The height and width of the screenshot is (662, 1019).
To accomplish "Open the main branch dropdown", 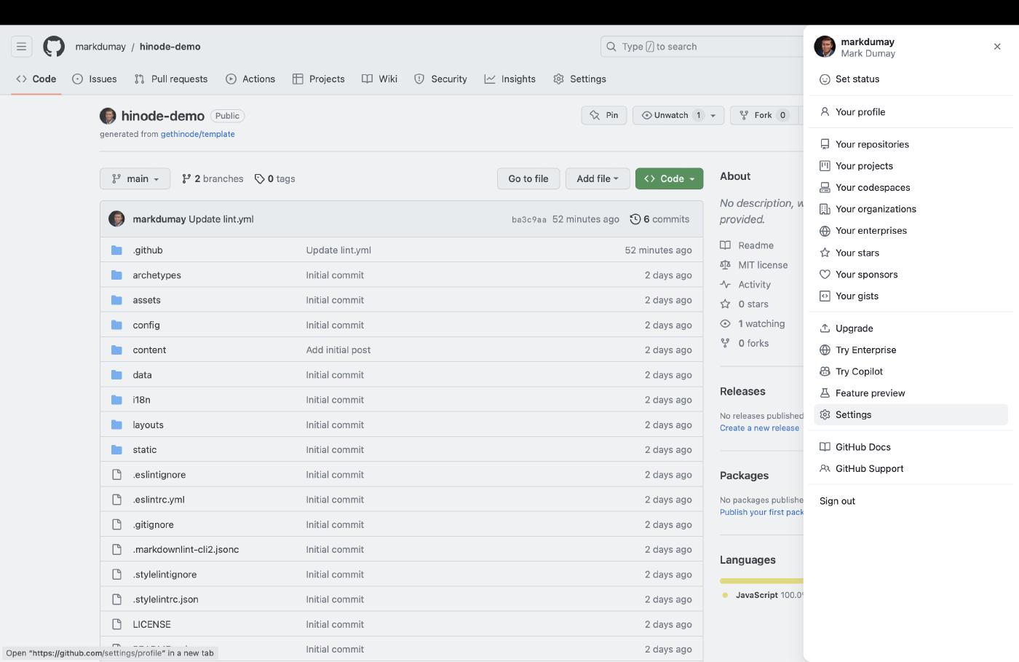I will coord(135,178).
